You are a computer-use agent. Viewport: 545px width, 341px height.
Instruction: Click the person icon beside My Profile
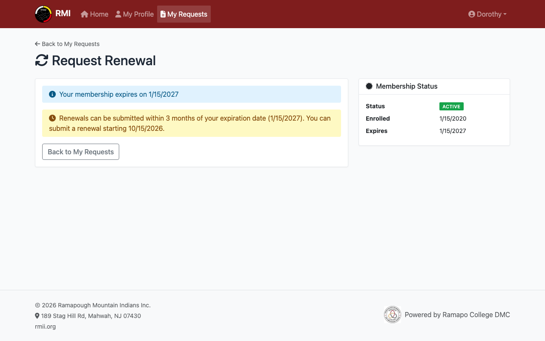click(x=118, y=14)
